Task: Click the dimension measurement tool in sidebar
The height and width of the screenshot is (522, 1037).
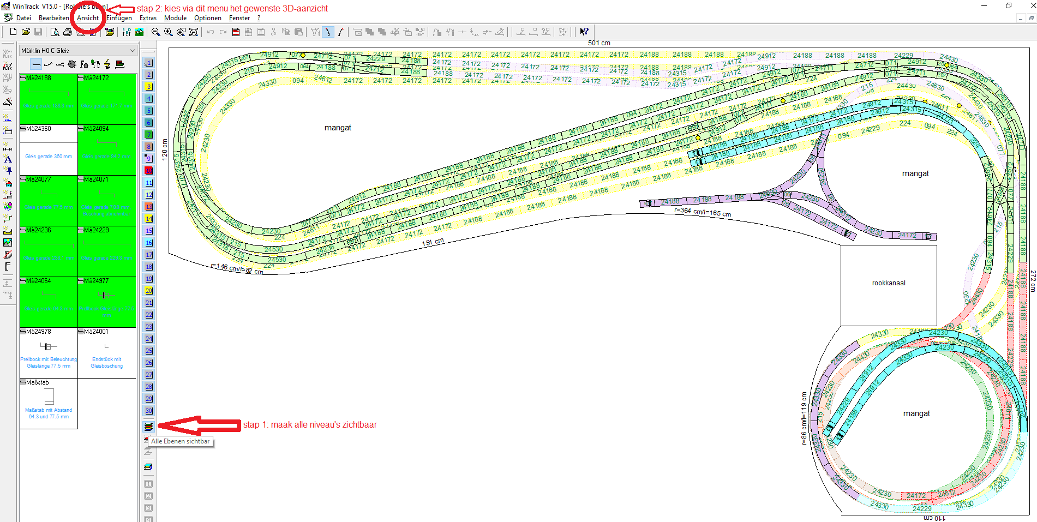Action: coord(8,147)
